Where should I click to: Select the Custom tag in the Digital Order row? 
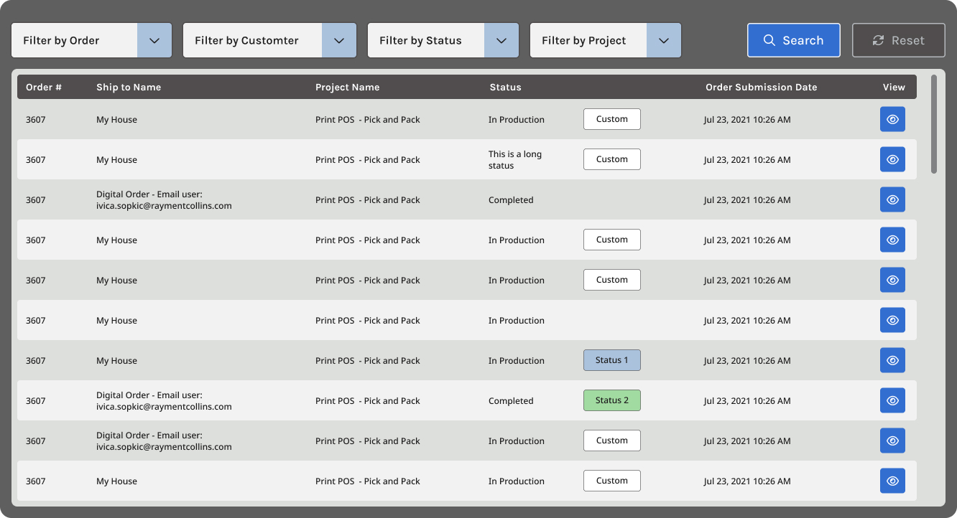point(612,441)
